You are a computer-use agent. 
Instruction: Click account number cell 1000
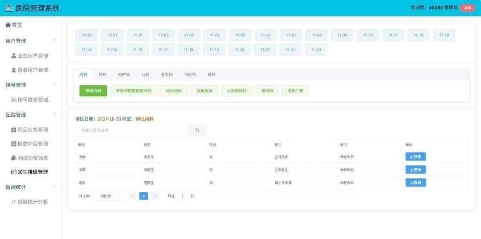point(82,157)
